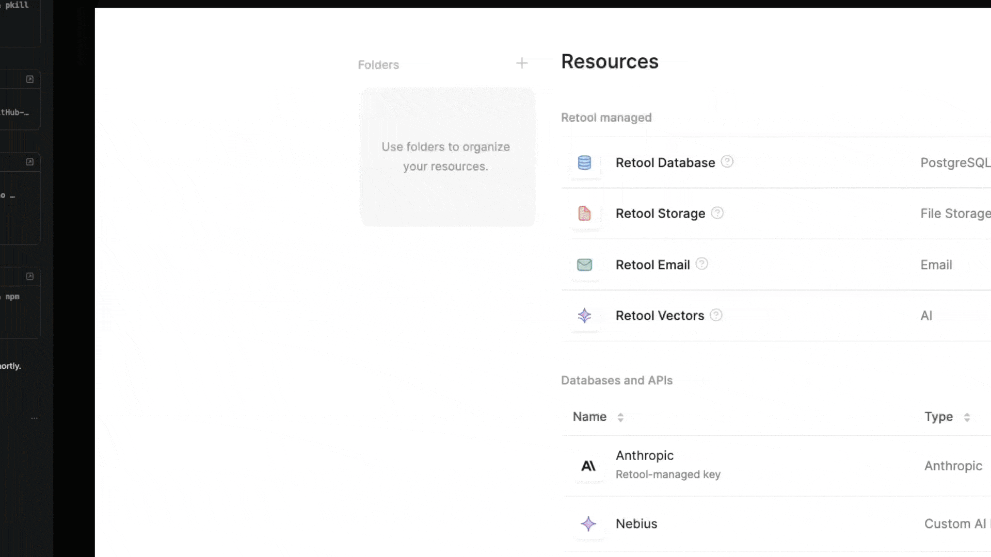Click help icon next to Retool Email
This screenshot has height=557, width=991.
[x=702, y=264]
